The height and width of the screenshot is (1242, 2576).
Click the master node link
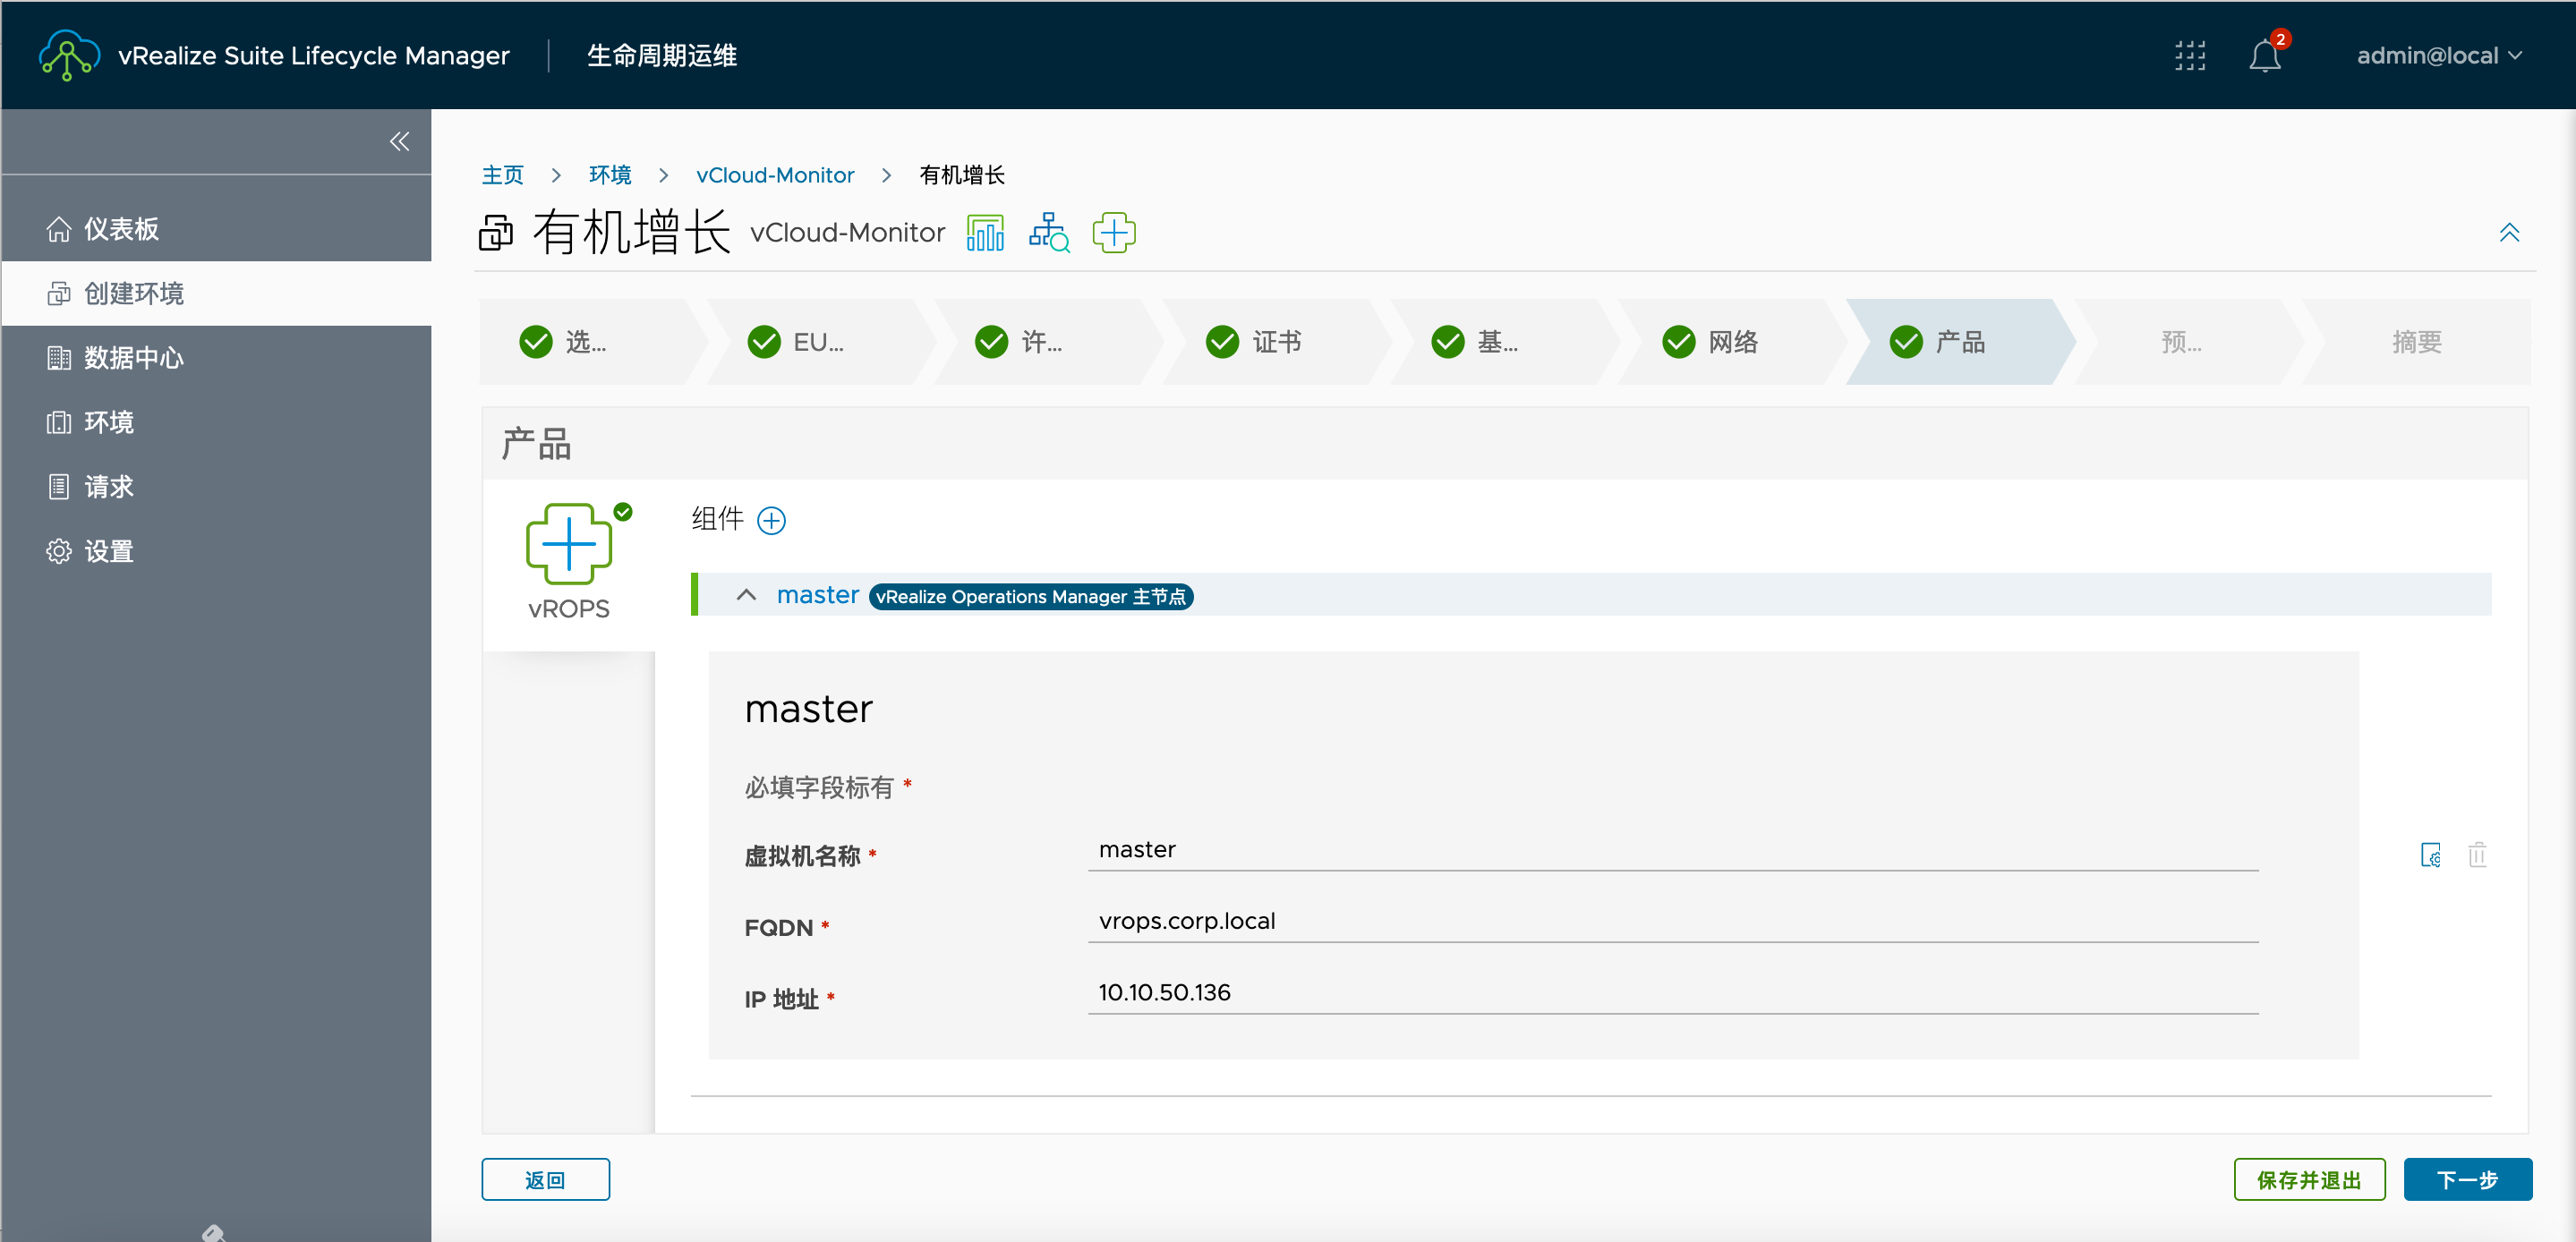click(817, 595)
